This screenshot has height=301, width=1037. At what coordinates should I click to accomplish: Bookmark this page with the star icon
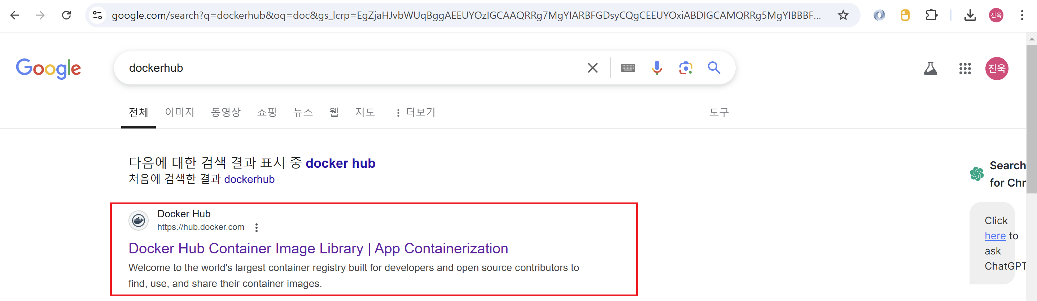[843, 15]
